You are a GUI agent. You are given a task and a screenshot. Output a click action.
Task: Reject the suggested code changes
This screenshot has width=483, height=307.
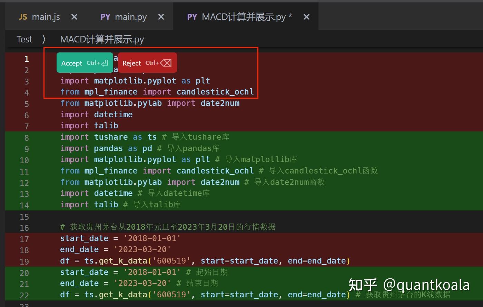(x=147, y=63)
